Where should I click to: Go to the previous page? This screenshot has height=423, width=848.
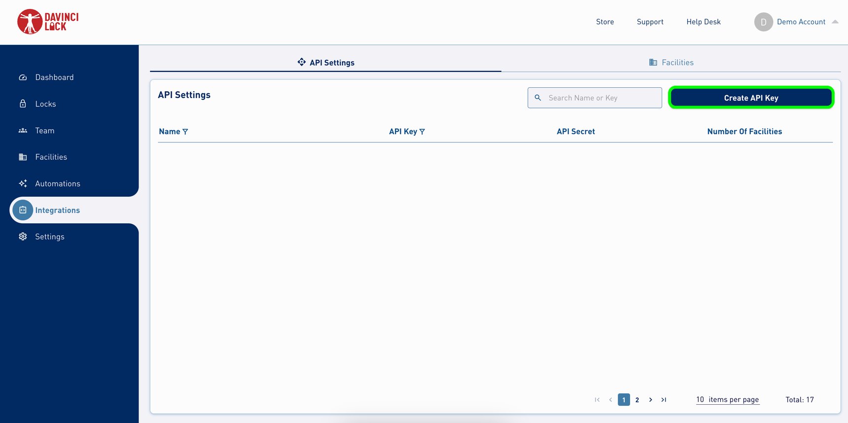[x=610, y=400]
